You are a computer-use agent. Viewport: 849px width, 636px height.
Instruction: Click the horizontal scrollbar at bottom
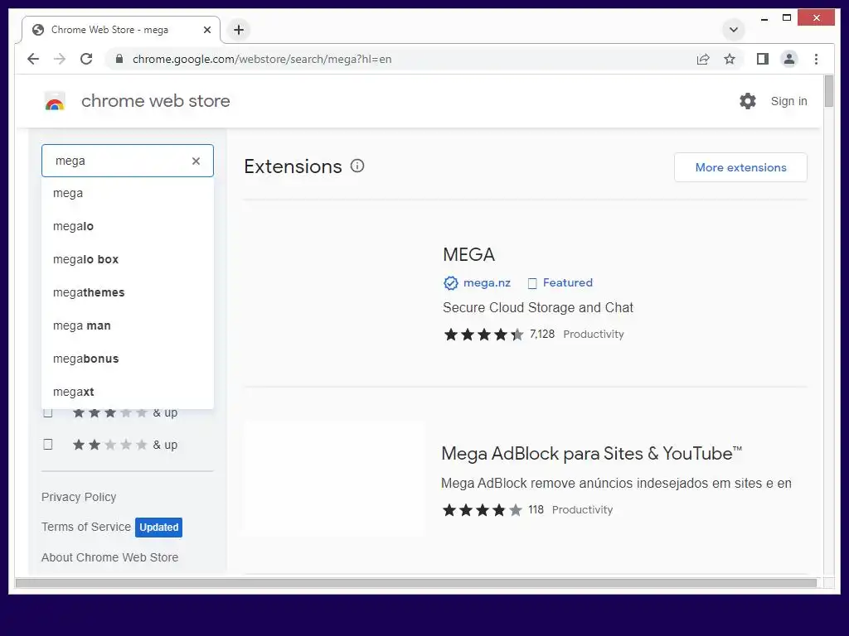point(416,583)
